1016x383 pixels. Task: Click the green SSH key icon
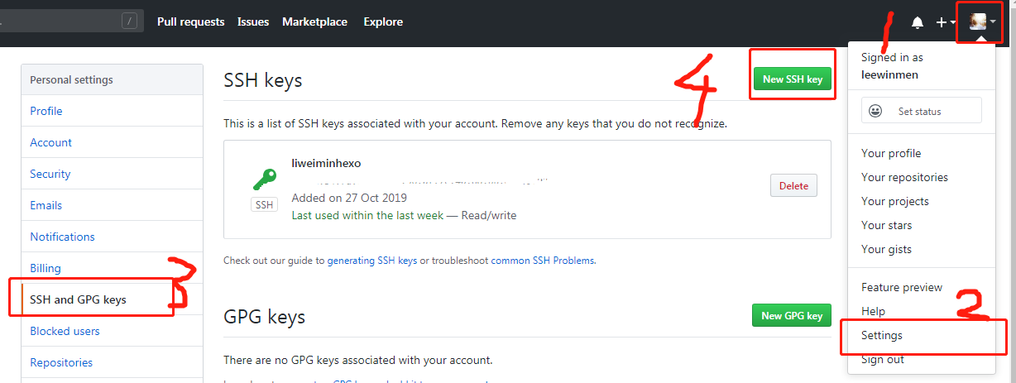(x=264, y=180)
